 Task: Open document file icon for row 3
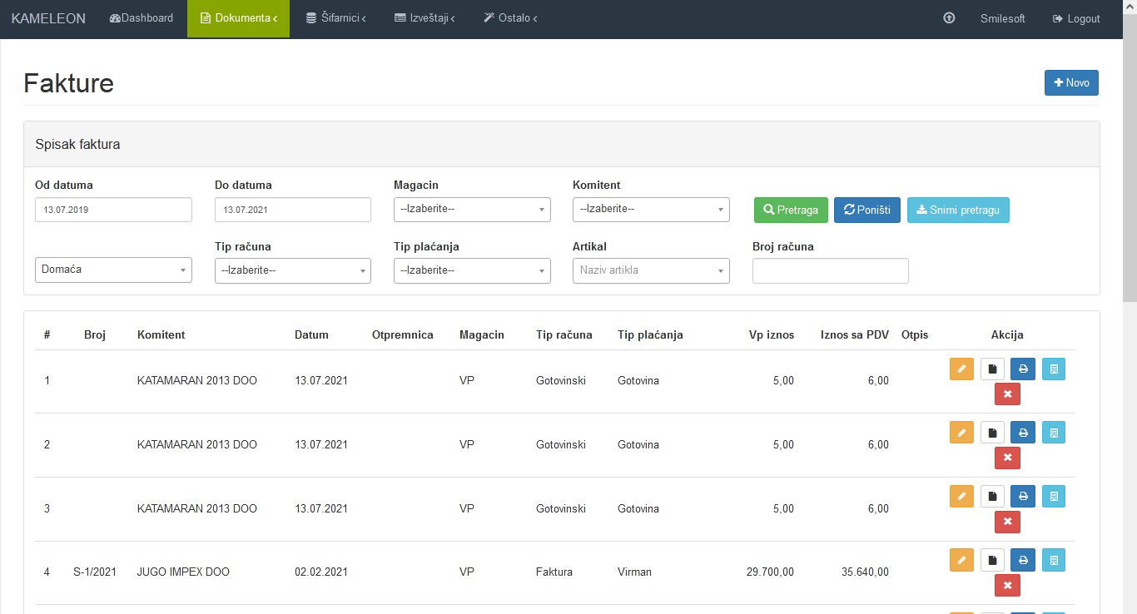[x=992, y=497]
